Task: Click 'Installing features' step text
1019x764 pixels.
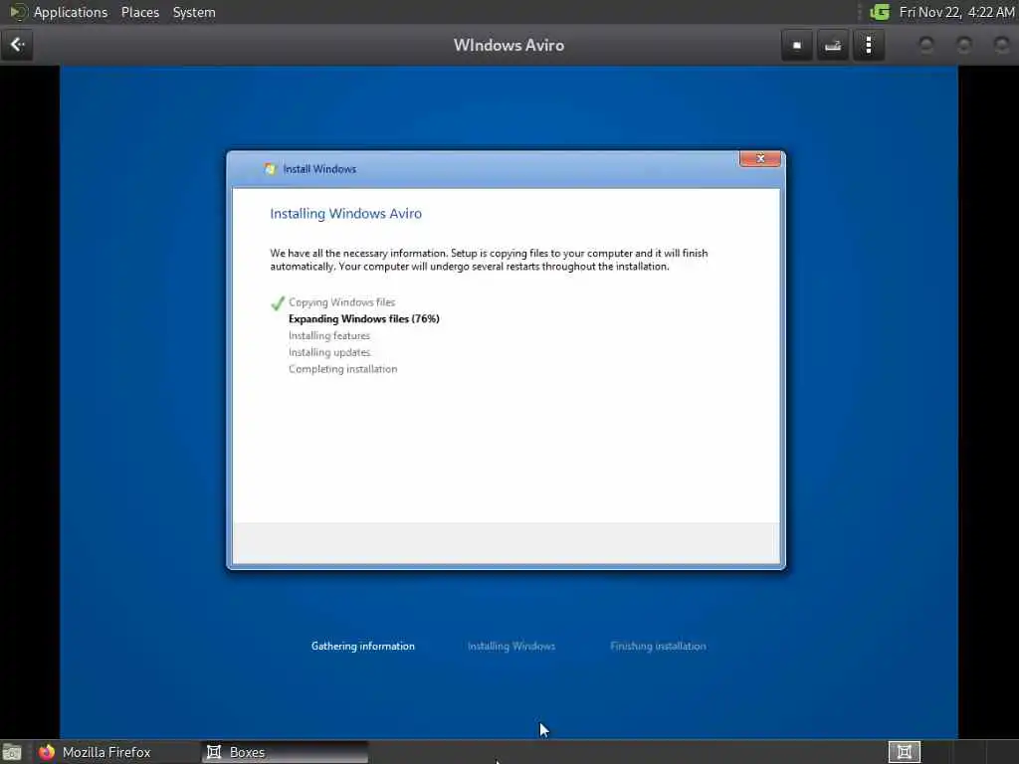Action: coord(329,336)
